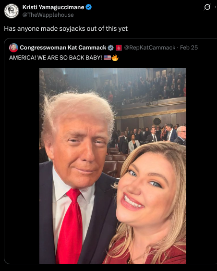Click the black margin left of the photo
The height and width of the screenshot is (271, 217).
point(22,166)
